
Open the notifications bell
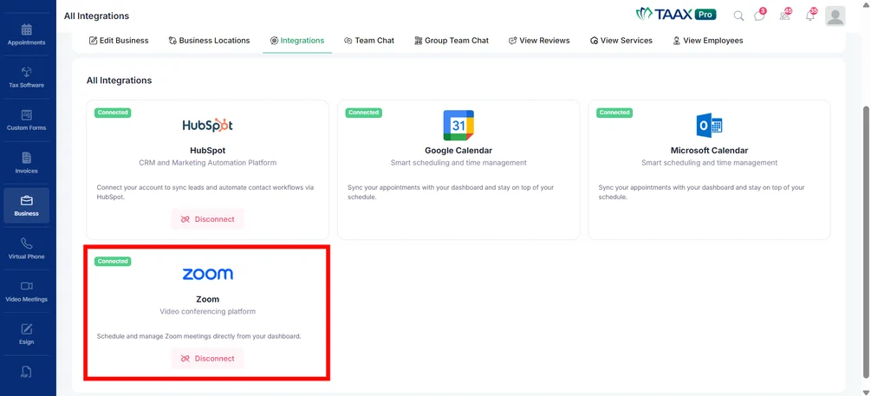[x=811, y=15]
